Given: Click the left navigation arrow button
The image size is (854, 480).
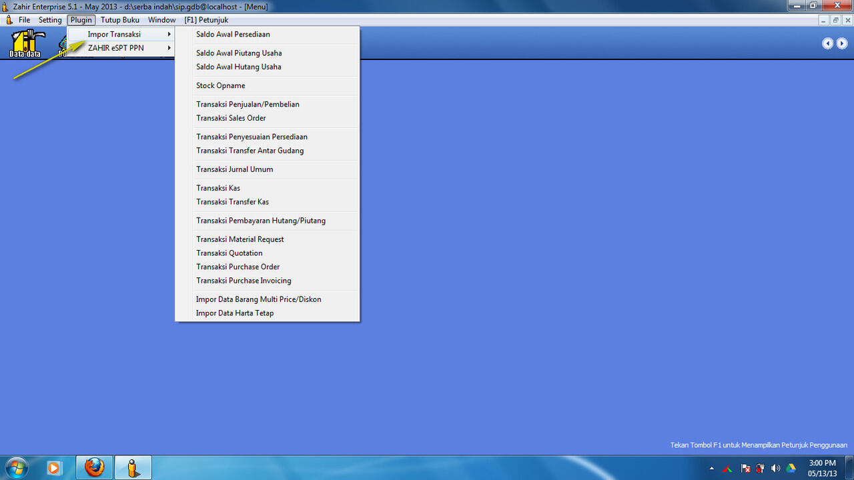Looking at the screenshot, I should [x=827, y=43].
